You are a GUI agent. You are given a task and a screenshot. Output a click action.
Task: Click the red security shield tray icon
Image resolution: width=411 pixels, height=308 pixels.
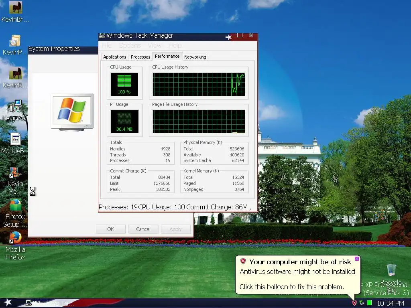tap(354, 303)
